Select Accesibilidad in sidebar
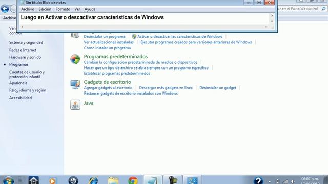 tap(20, 98)
